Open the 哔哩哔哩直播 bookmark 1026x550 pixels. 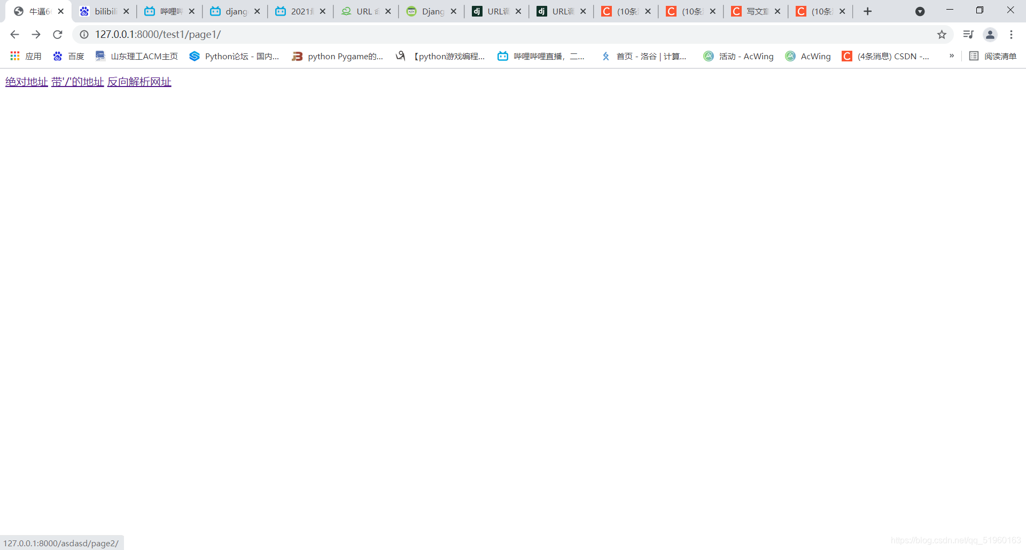(x=541, y=56)
